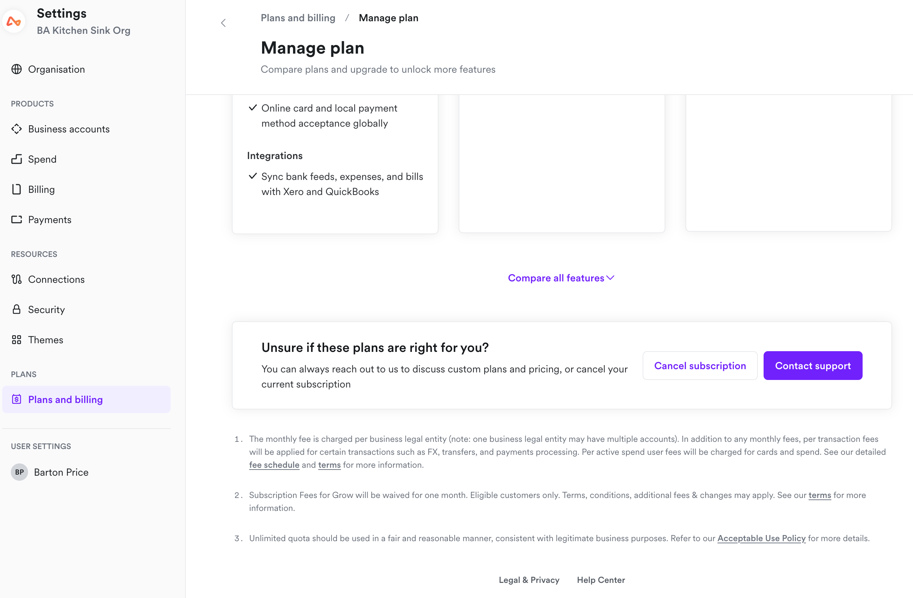This screenshot has height=598, width=913.
Task: Open the fee schedule link
Action: coord(274,465)
